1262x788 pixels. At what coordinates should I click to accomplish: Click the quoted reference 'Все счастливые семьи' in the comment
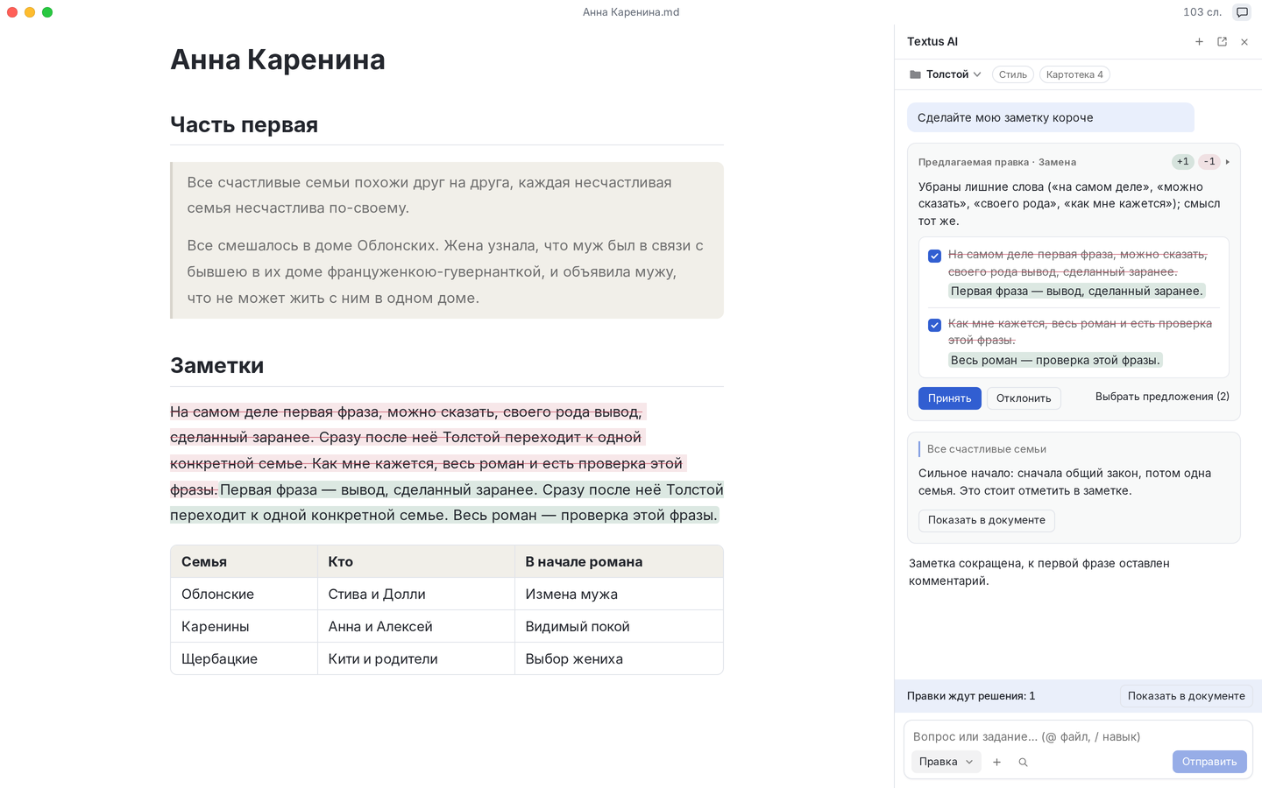click(987, 449)
